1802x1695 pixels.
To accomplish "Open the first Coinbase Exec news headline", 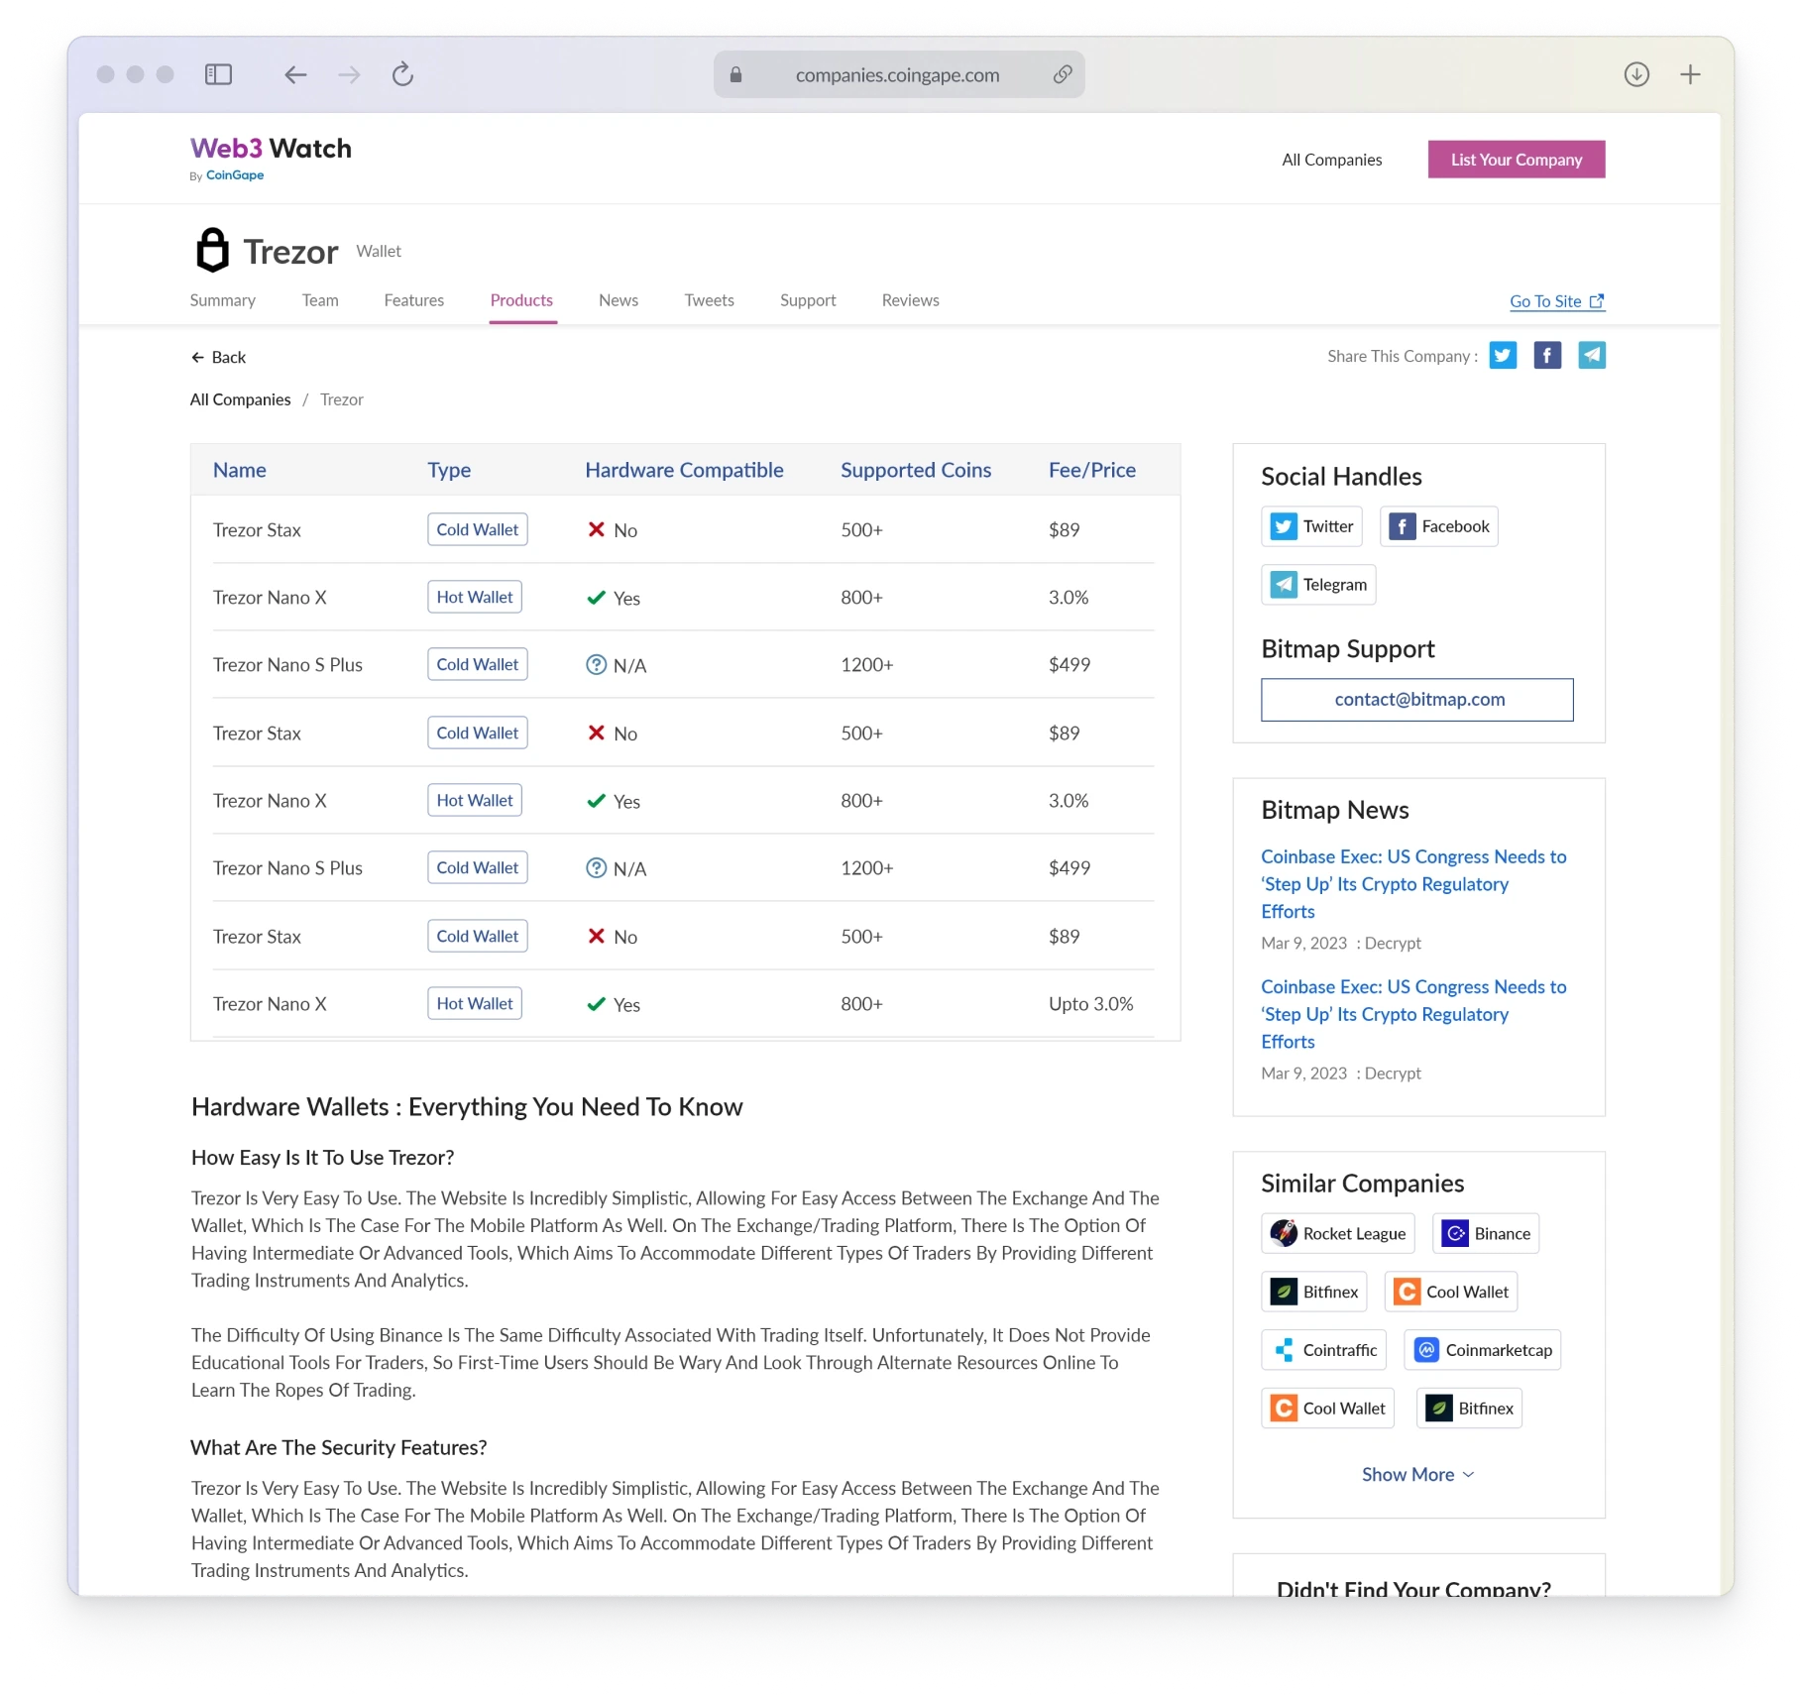I will pyautogui.click(x=1413, y=884).
